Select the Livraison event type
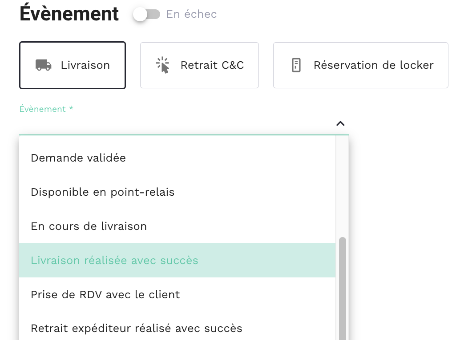This screenshot has height=340, width=460. pyautogui.click(x=73, y=65)
